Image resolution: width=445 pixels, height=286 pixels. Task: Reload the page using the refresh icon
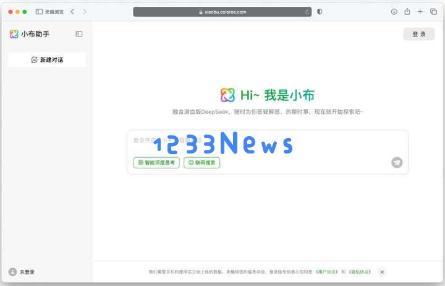pyautogui.click(x=307, y=12)
